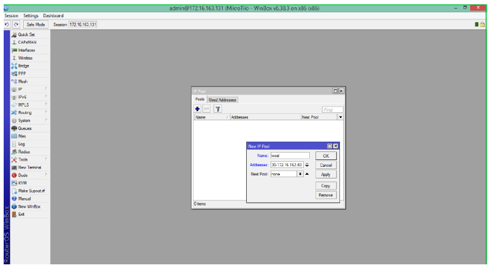The height and width of the screenshot is (268, 491).
Task: Close the New IP Pool dialog
Action: [336, 146]
